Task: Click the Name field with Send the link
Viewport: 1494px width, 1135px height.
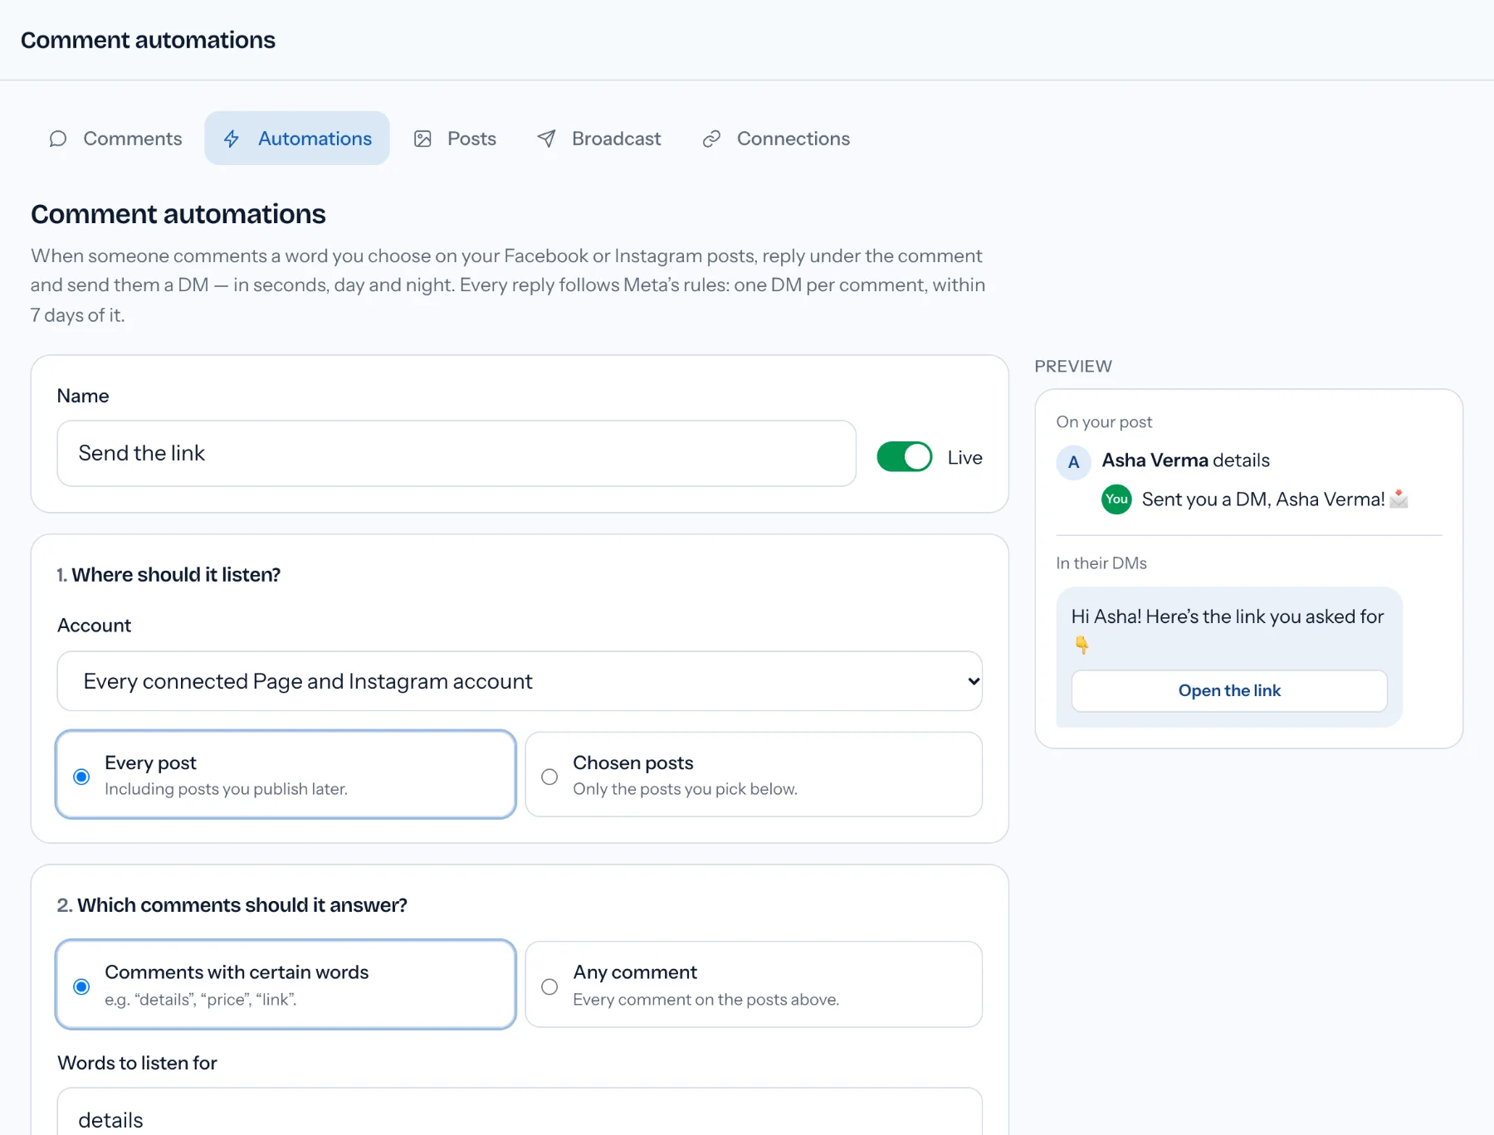Action: pyautogui.click(x=456, y=453)
